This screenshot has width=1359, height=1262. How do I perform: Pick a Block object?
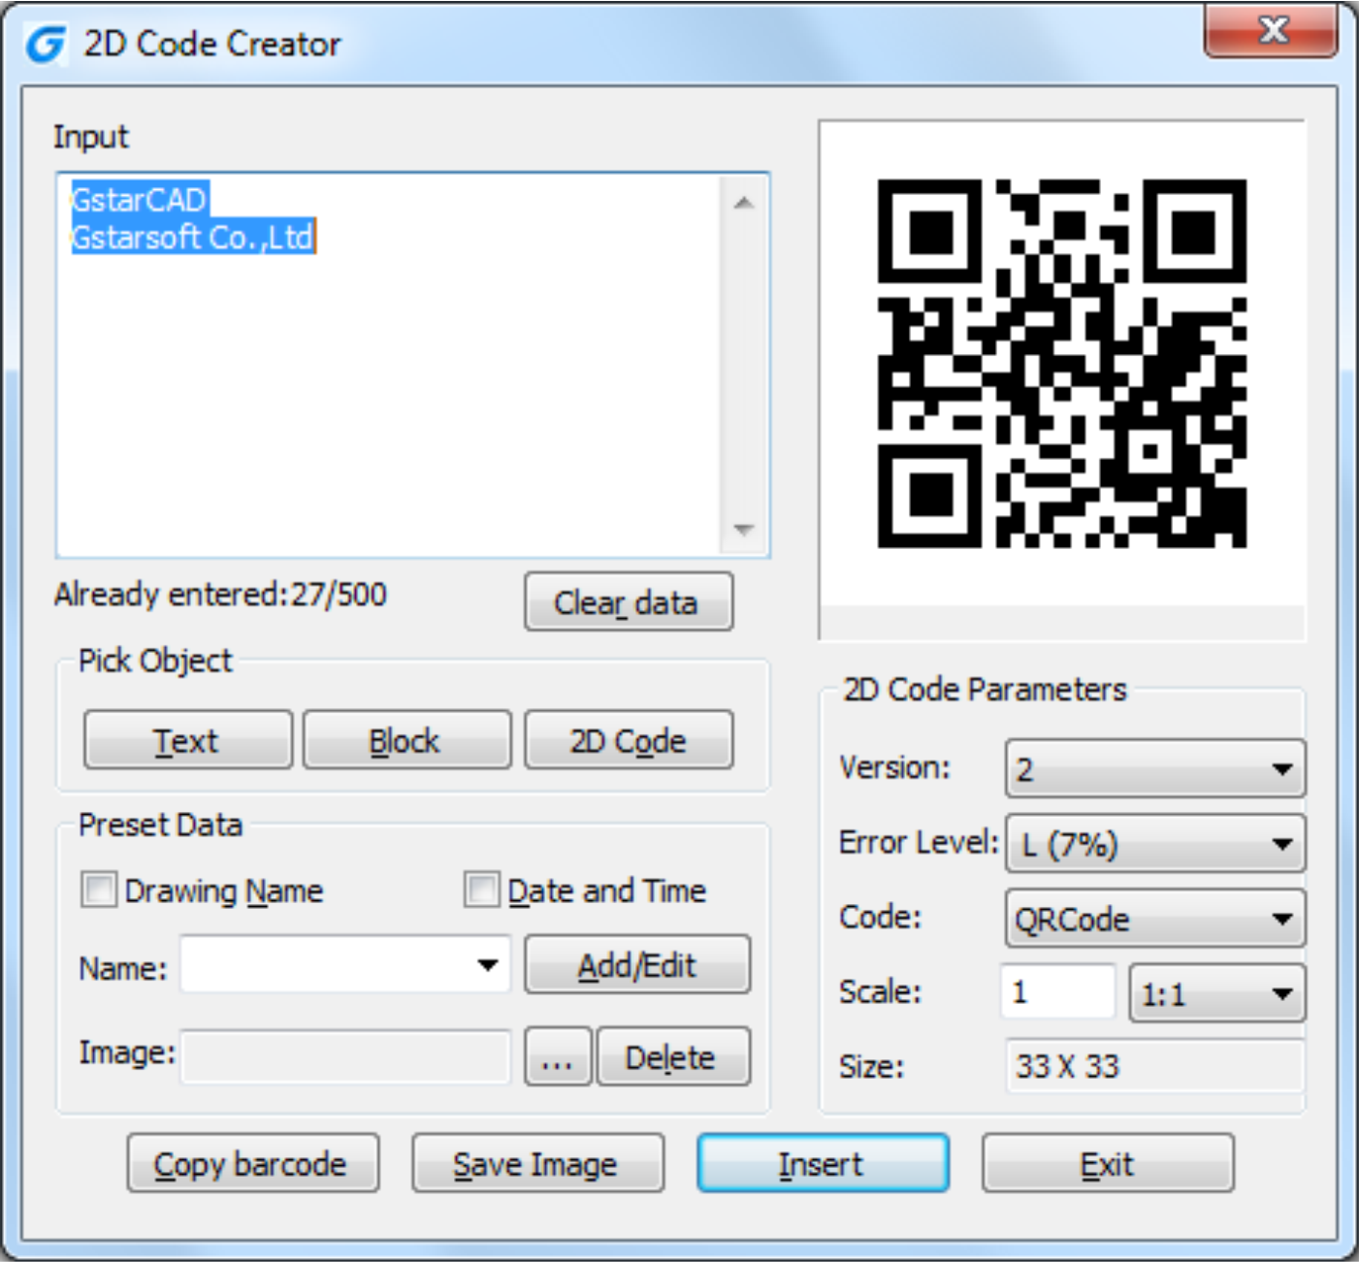coord(406,740)
